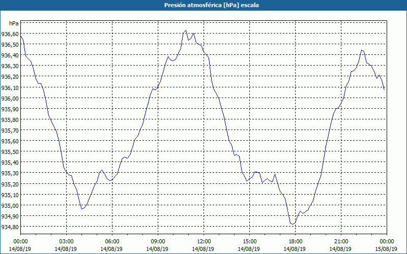Click the 934,90 axis value
407x254 pixels.
(x=10, y=216)
